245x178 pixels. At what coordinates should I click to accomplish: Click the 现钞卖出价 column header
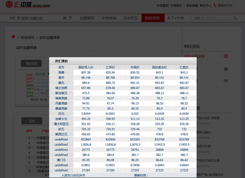coord(159,67)
